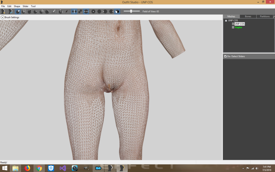Viewport: 275px width, 172px height.
Task: Adjust the Field of View slider handle
Action: (131, 11)
